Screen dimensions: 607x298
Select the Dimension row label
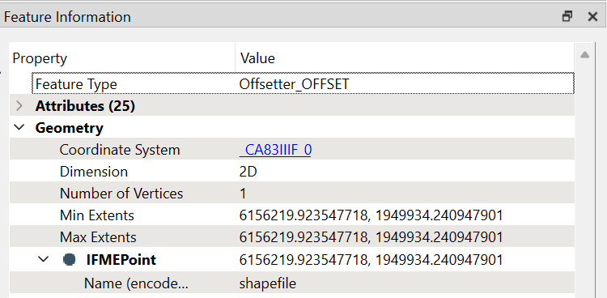[x=94, y=172]
